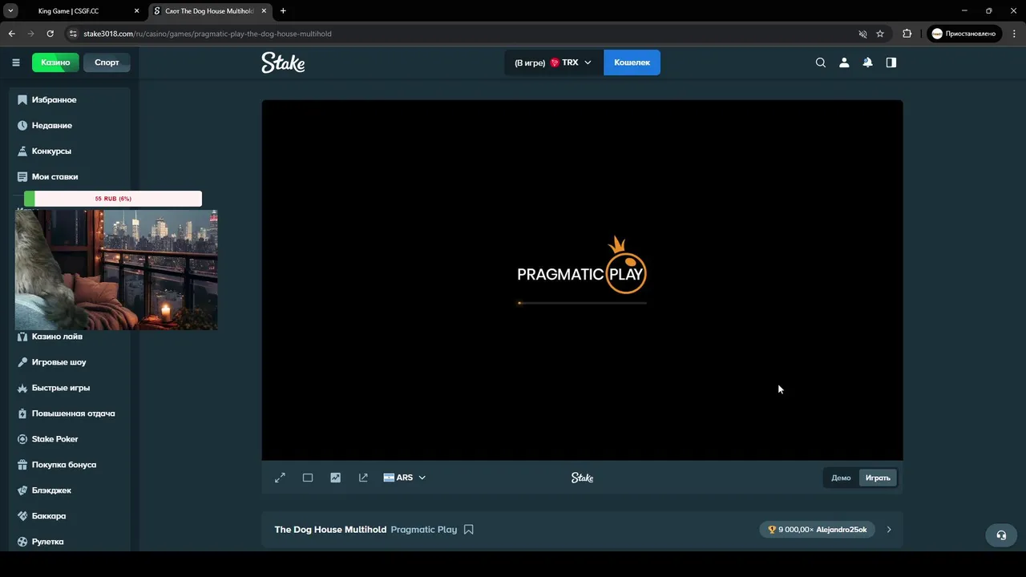Click the Pragmatic Play provider link

tap(423, 530)
